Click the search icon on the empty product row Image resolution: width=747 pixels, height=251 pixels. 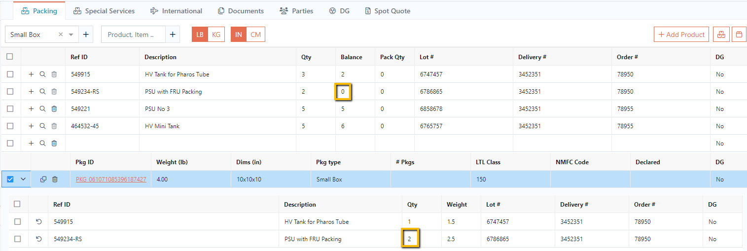pyautogui.click(x=42, y=143)
